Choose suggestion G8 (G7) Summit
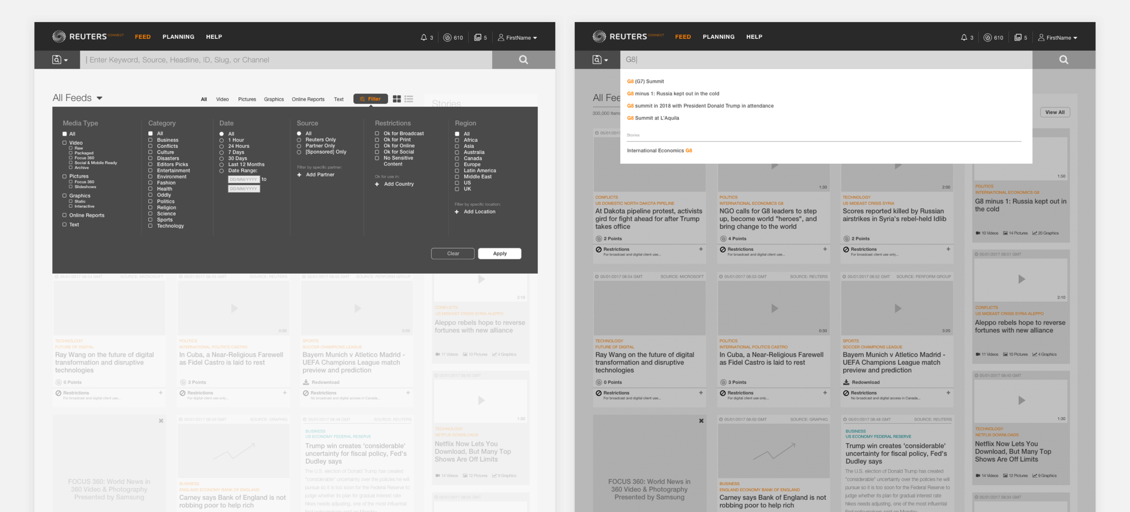 coord(645,81)
